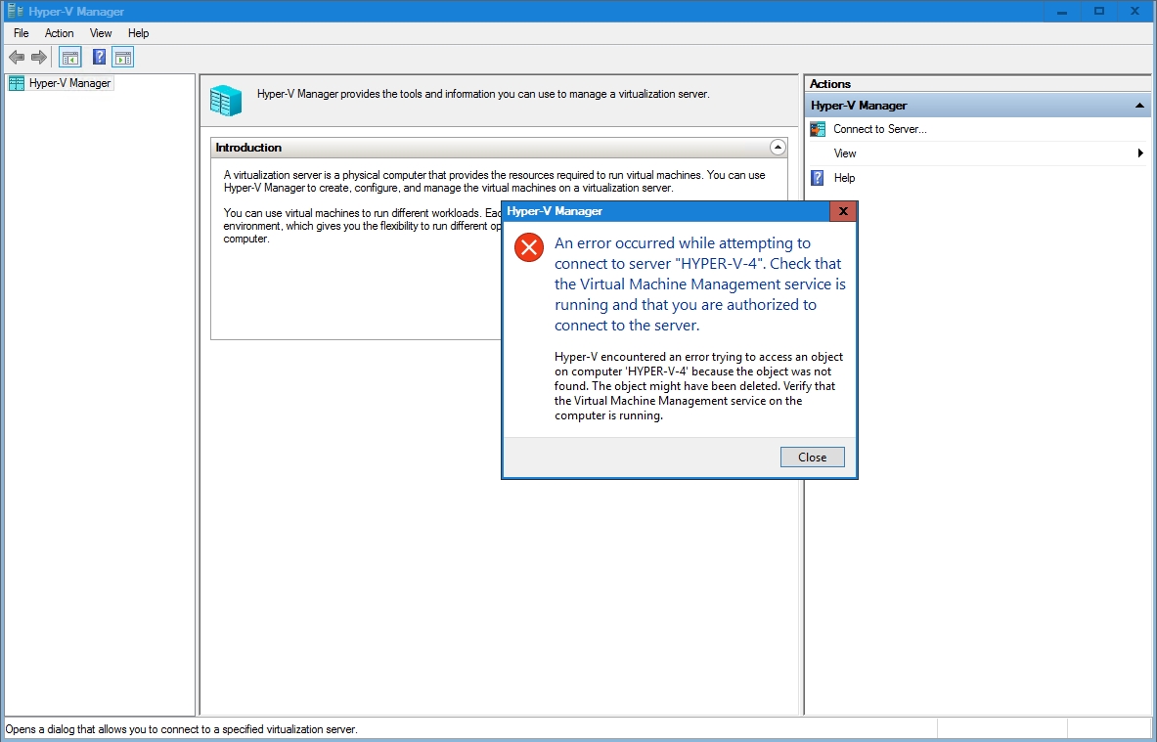Open the Action menu
The image size is (1157, 742).
pos(59,33)
